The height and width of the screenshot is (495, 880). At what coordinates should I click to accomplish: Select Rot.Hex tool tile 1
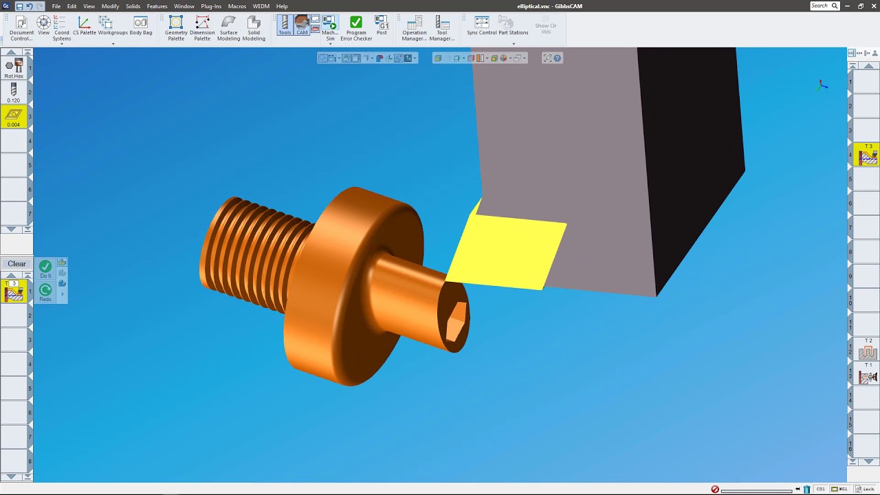pos(14,68)
